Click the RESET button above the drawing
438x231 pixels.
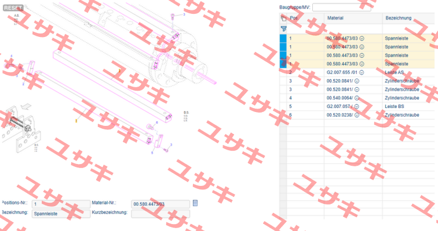coord(13,8)
